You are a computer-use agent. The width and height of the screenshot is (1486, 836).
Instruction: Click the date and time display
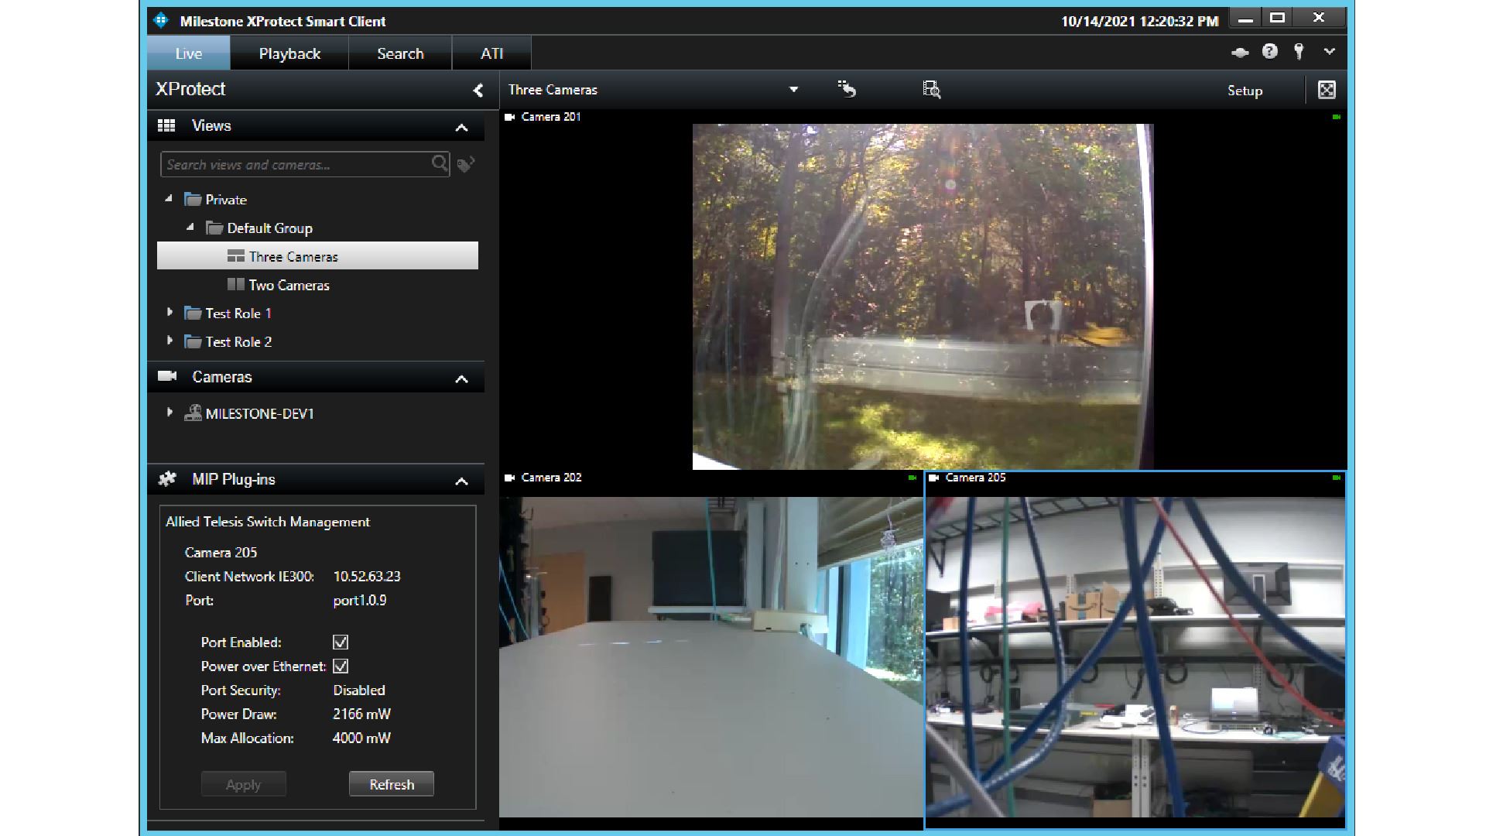click(x=1139, y=21)
